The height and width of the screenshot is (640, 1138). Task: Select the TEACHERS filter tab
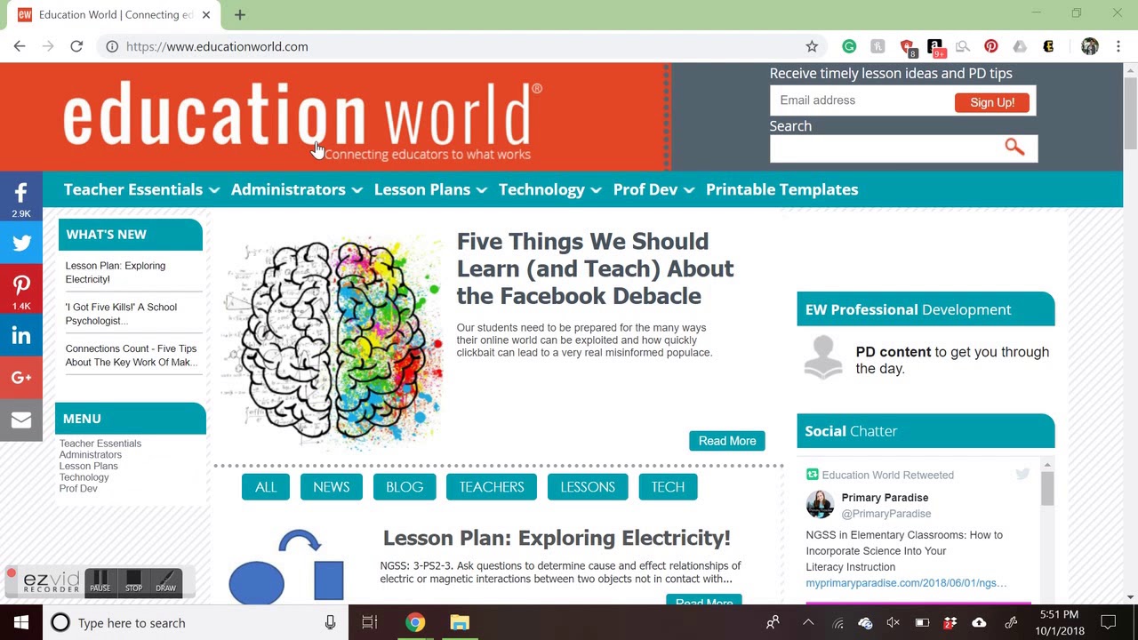[492, 487]
